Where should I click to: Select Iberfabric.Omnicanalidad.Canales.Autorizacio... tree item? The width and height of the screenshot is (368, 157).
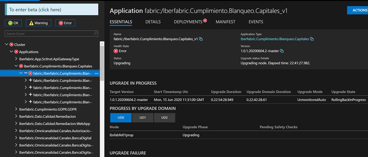(x=55, y=131)
